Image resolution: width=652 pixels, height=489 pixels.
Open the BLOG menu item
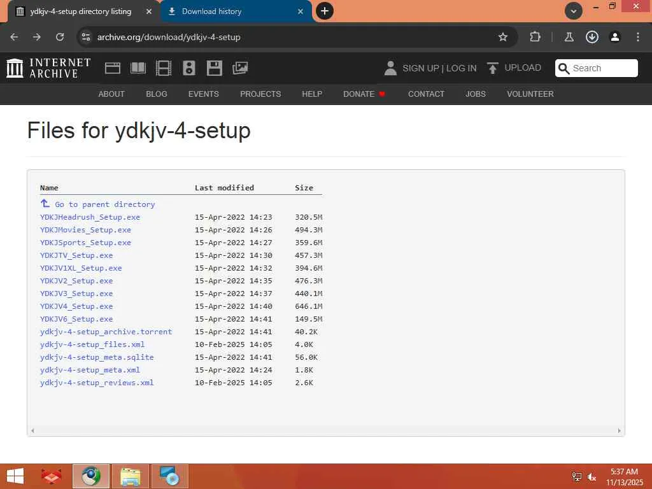click(157, 94)
